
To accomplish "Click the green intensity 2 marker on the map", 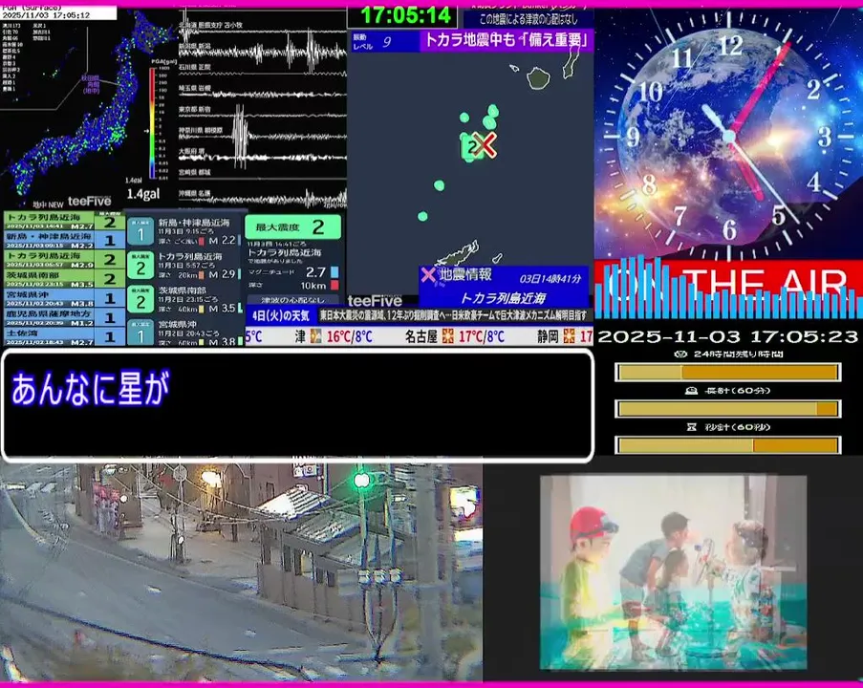I will (470, 147).
